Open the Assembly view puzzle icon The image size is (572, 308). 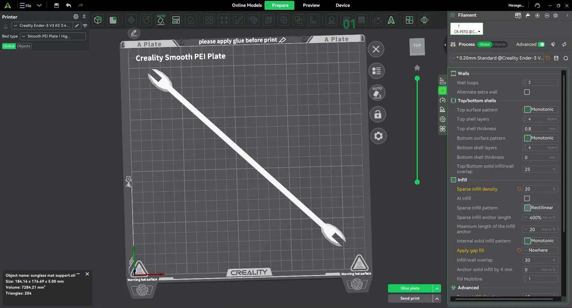click(x=409, y=20)
